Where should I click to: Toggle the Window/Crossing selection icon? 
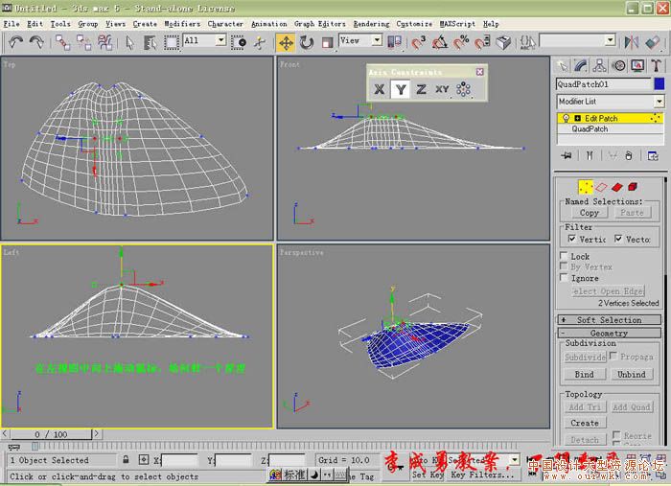[239, 42]
